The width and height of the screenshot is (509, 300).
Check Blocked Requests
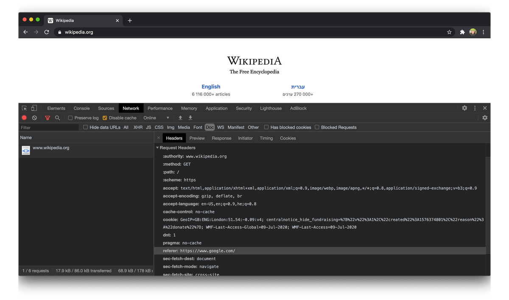click(317, 127)
